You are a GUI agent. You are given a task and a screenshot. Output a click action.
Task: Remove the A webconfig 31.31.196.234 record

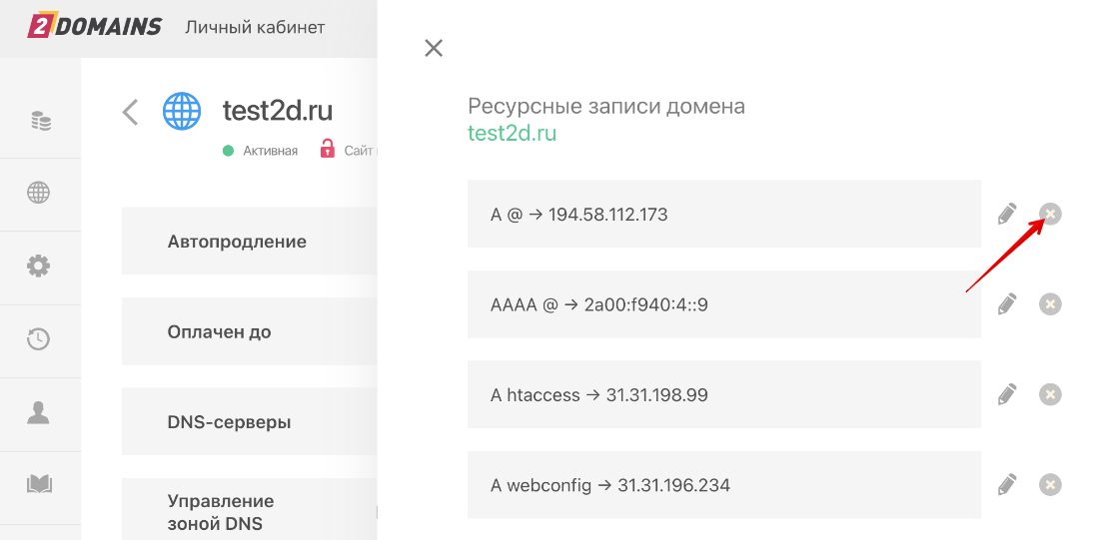[1050, 485]
